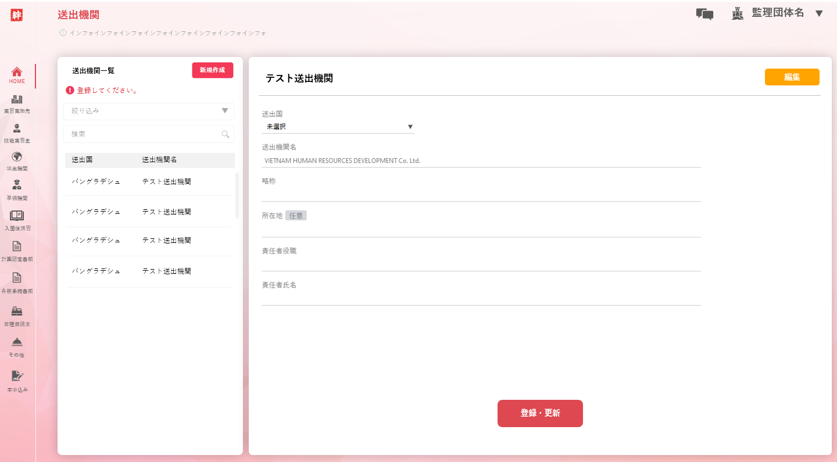
Task: Click the 登録・更新 submit button
Action: click(540, 413)
